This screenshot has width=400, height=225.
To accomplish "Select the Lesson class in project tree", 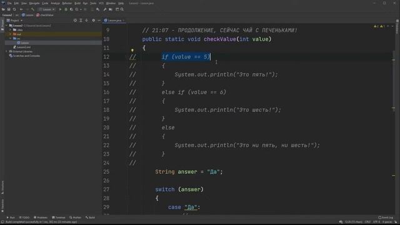I will (x=23, y=43).
